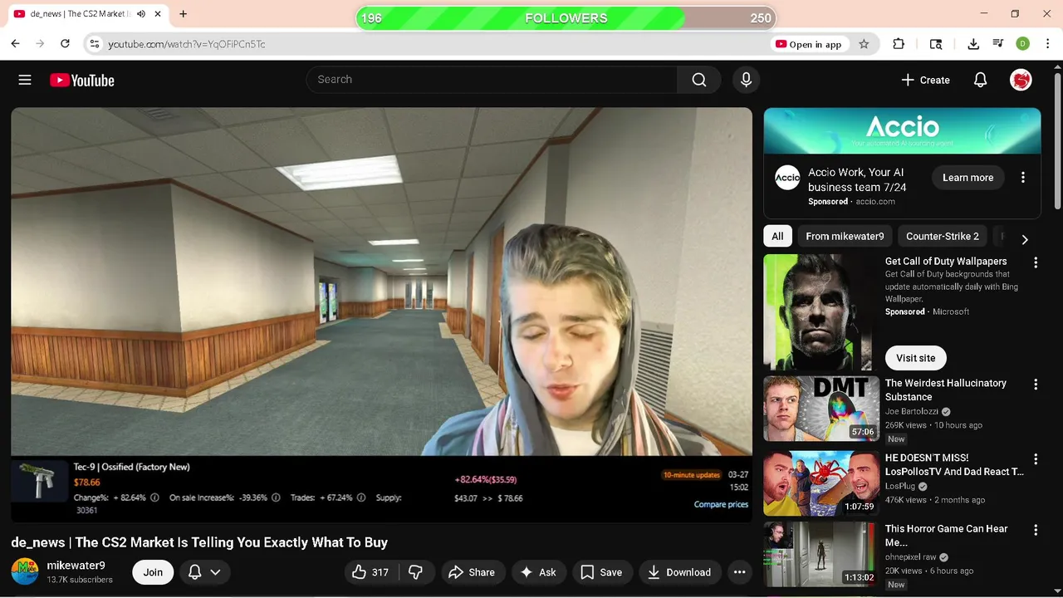Screen dimensions: 1063x598
Task: Dislike the video with thumbs down
Action: (416, 572)
